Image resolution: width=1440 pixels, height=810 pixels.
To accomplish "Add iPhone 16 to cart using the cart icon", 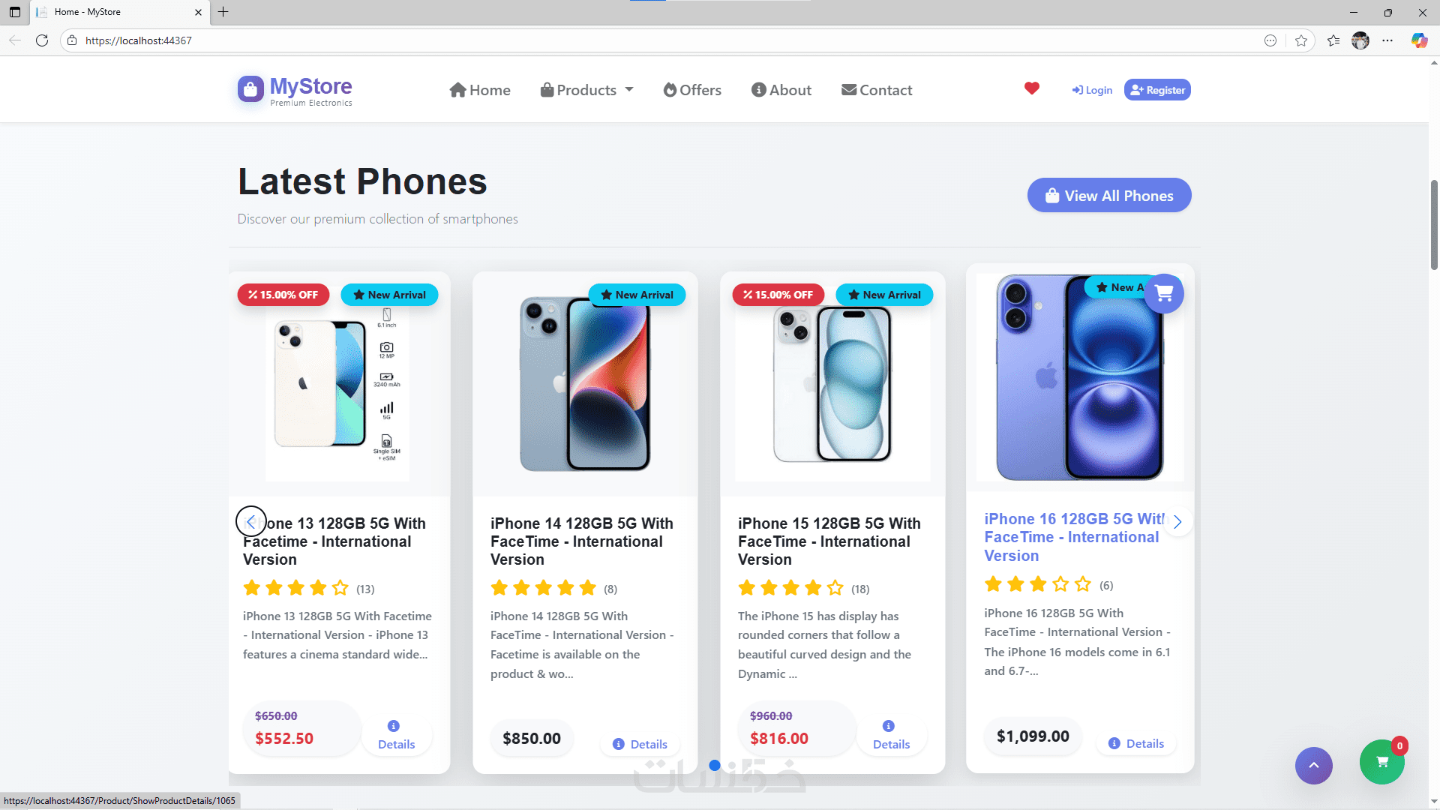I will [1164, 293].
